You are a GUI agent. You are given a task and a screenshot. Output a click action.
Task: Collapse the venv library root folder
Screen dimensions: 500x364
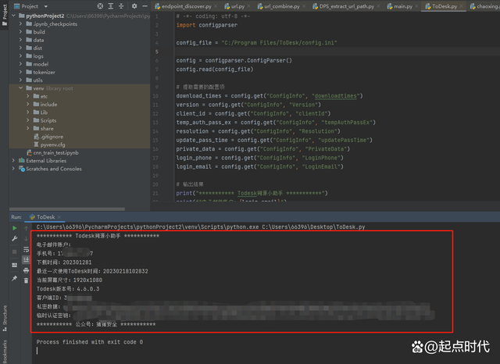point(21,88)
